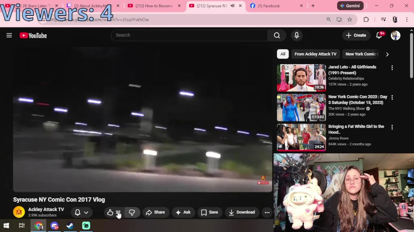Viewport: 414px width, 232px height.
Task: Open Chrome three-dot menu
Action: [x=407, y=20]
